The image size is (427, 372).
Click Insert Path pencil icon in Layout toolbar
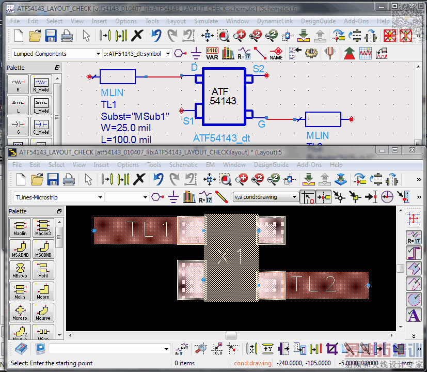click(222, 197)
